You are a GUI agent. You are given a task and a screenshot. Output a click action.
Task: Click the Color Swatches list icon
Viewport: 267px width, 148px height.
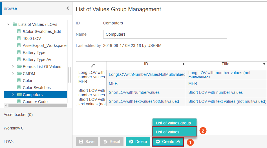pos(19,87)
